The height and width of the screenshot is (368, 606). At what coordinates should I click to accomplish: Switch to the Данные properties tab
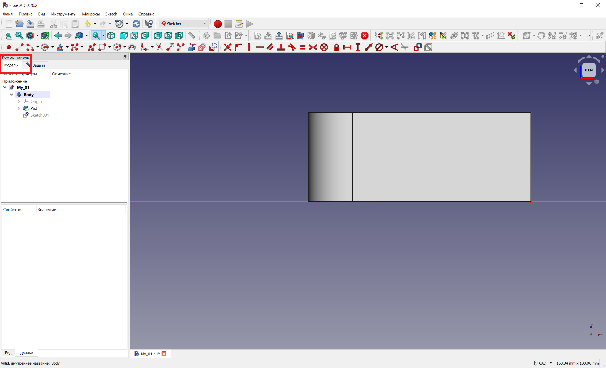pyautogui.click(x=27, y=353)
